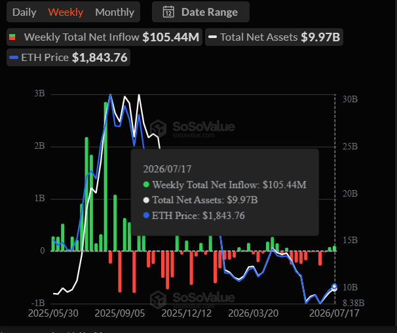Click the 2025/05/30 x-axis label
The image size is (397, 333).
pyautogui.click(x=53, y=313)
